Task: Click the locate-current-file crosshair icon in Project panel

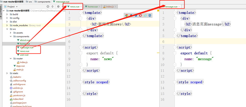Action: pos(48,6)
